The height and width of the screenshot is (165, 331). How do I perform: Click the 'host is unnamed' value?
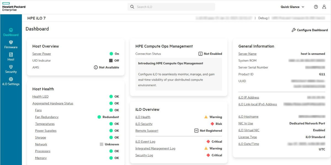click(x=313, y=54)
